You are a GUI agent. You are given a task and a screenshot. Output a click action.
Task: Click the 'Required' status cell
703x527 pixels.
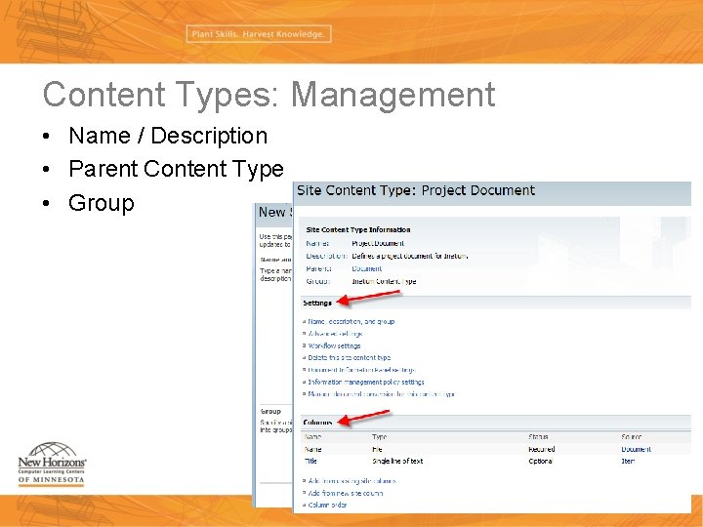[x=542, y=450]
